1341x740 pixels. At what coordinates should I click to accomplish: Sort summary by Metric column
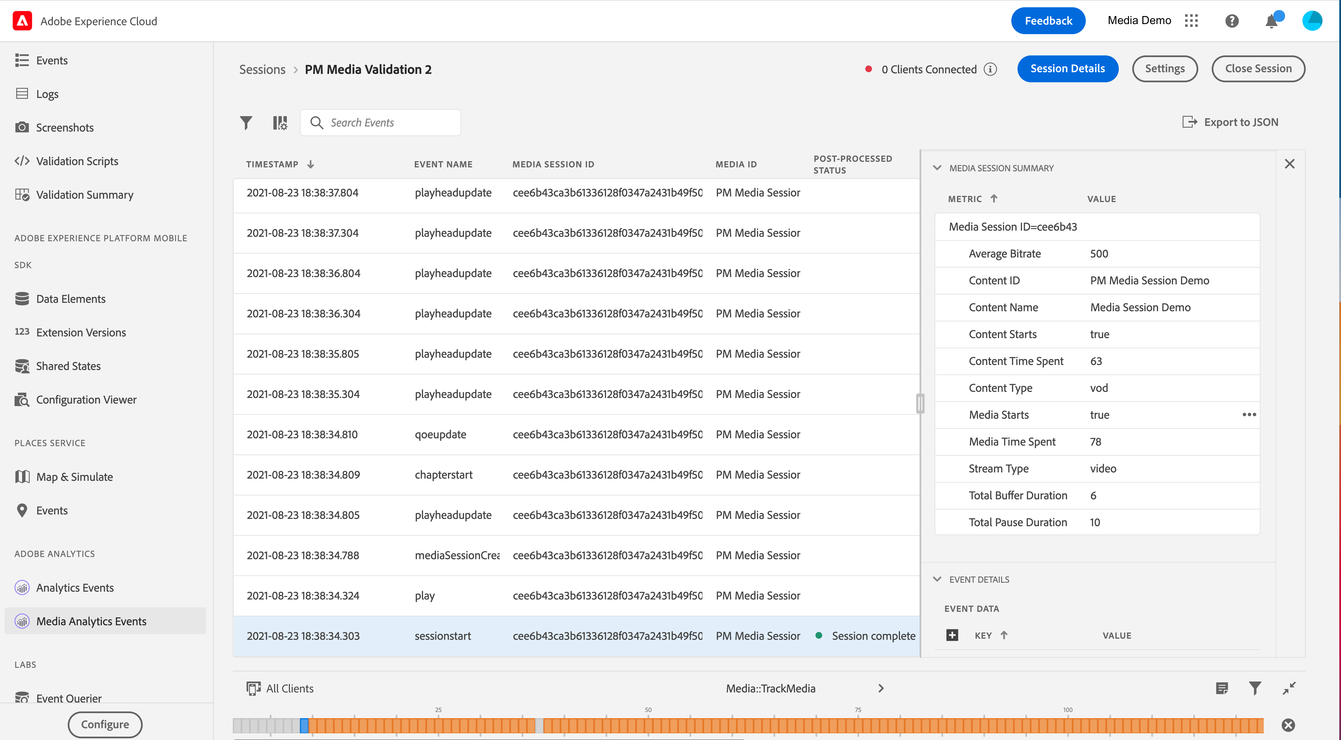tap(972, 198)
